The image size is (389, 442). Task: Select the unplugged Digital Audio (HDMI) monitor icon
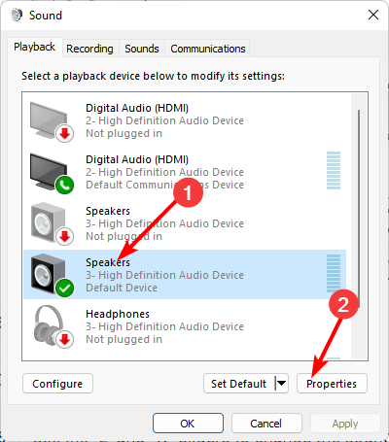(52, 121)
